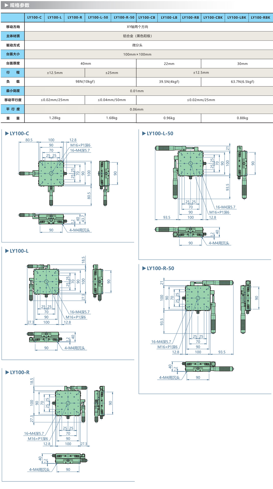The width and height of the screenshot is (273, 489).
Task: Click the LY100-L top-view stage drawing
Action: [x=46, y=282]
